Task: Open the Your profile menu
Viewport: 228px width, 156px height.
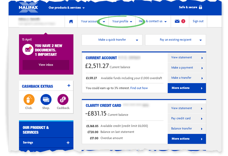Action: [x=122, y=21]
